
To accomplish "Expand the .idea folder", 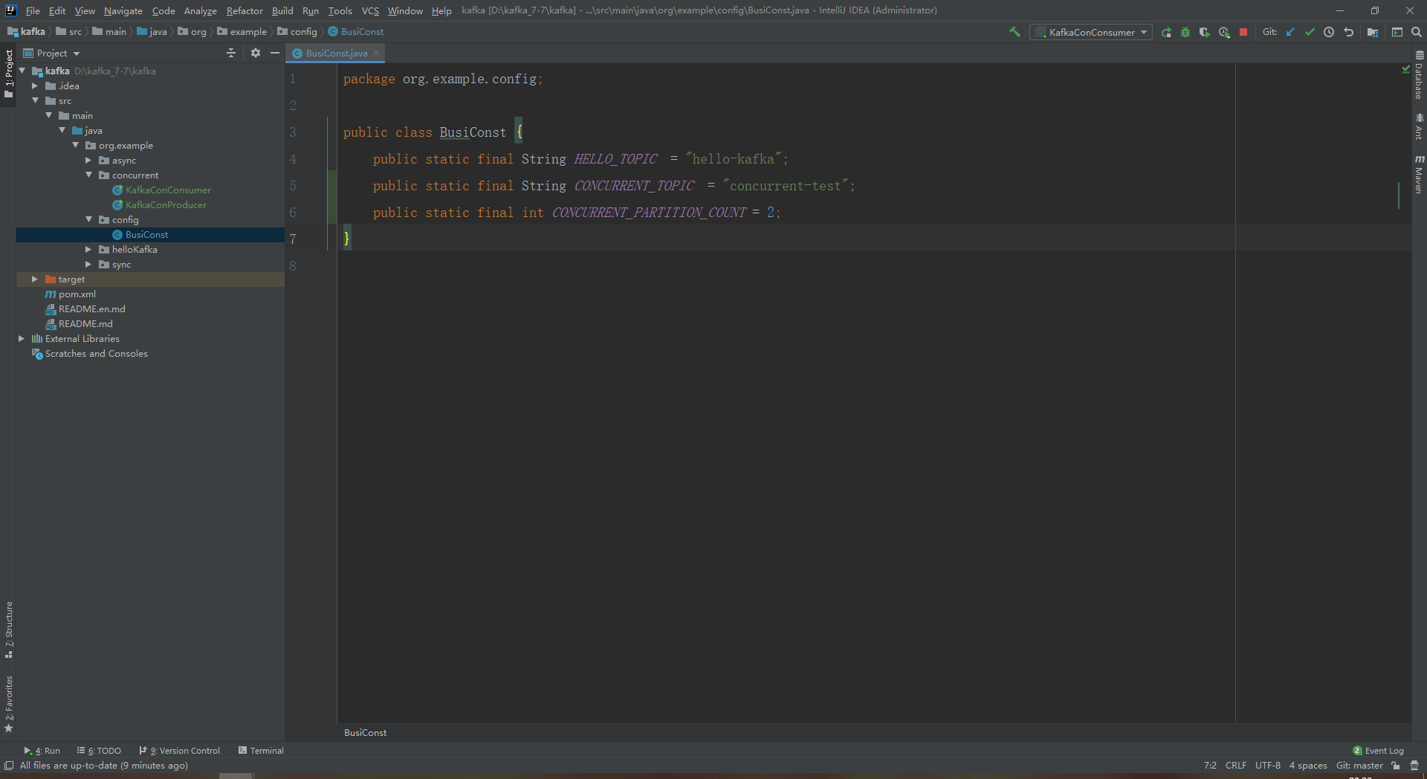I will (35, 85).
